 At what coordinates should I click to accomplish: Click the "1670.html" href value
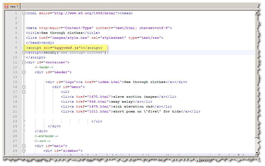tap(99, 97)
